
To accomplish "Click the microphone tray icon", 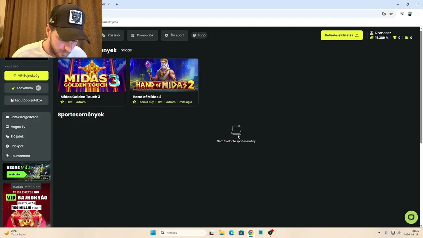I will pyautogui.click(x=386, y=233).
